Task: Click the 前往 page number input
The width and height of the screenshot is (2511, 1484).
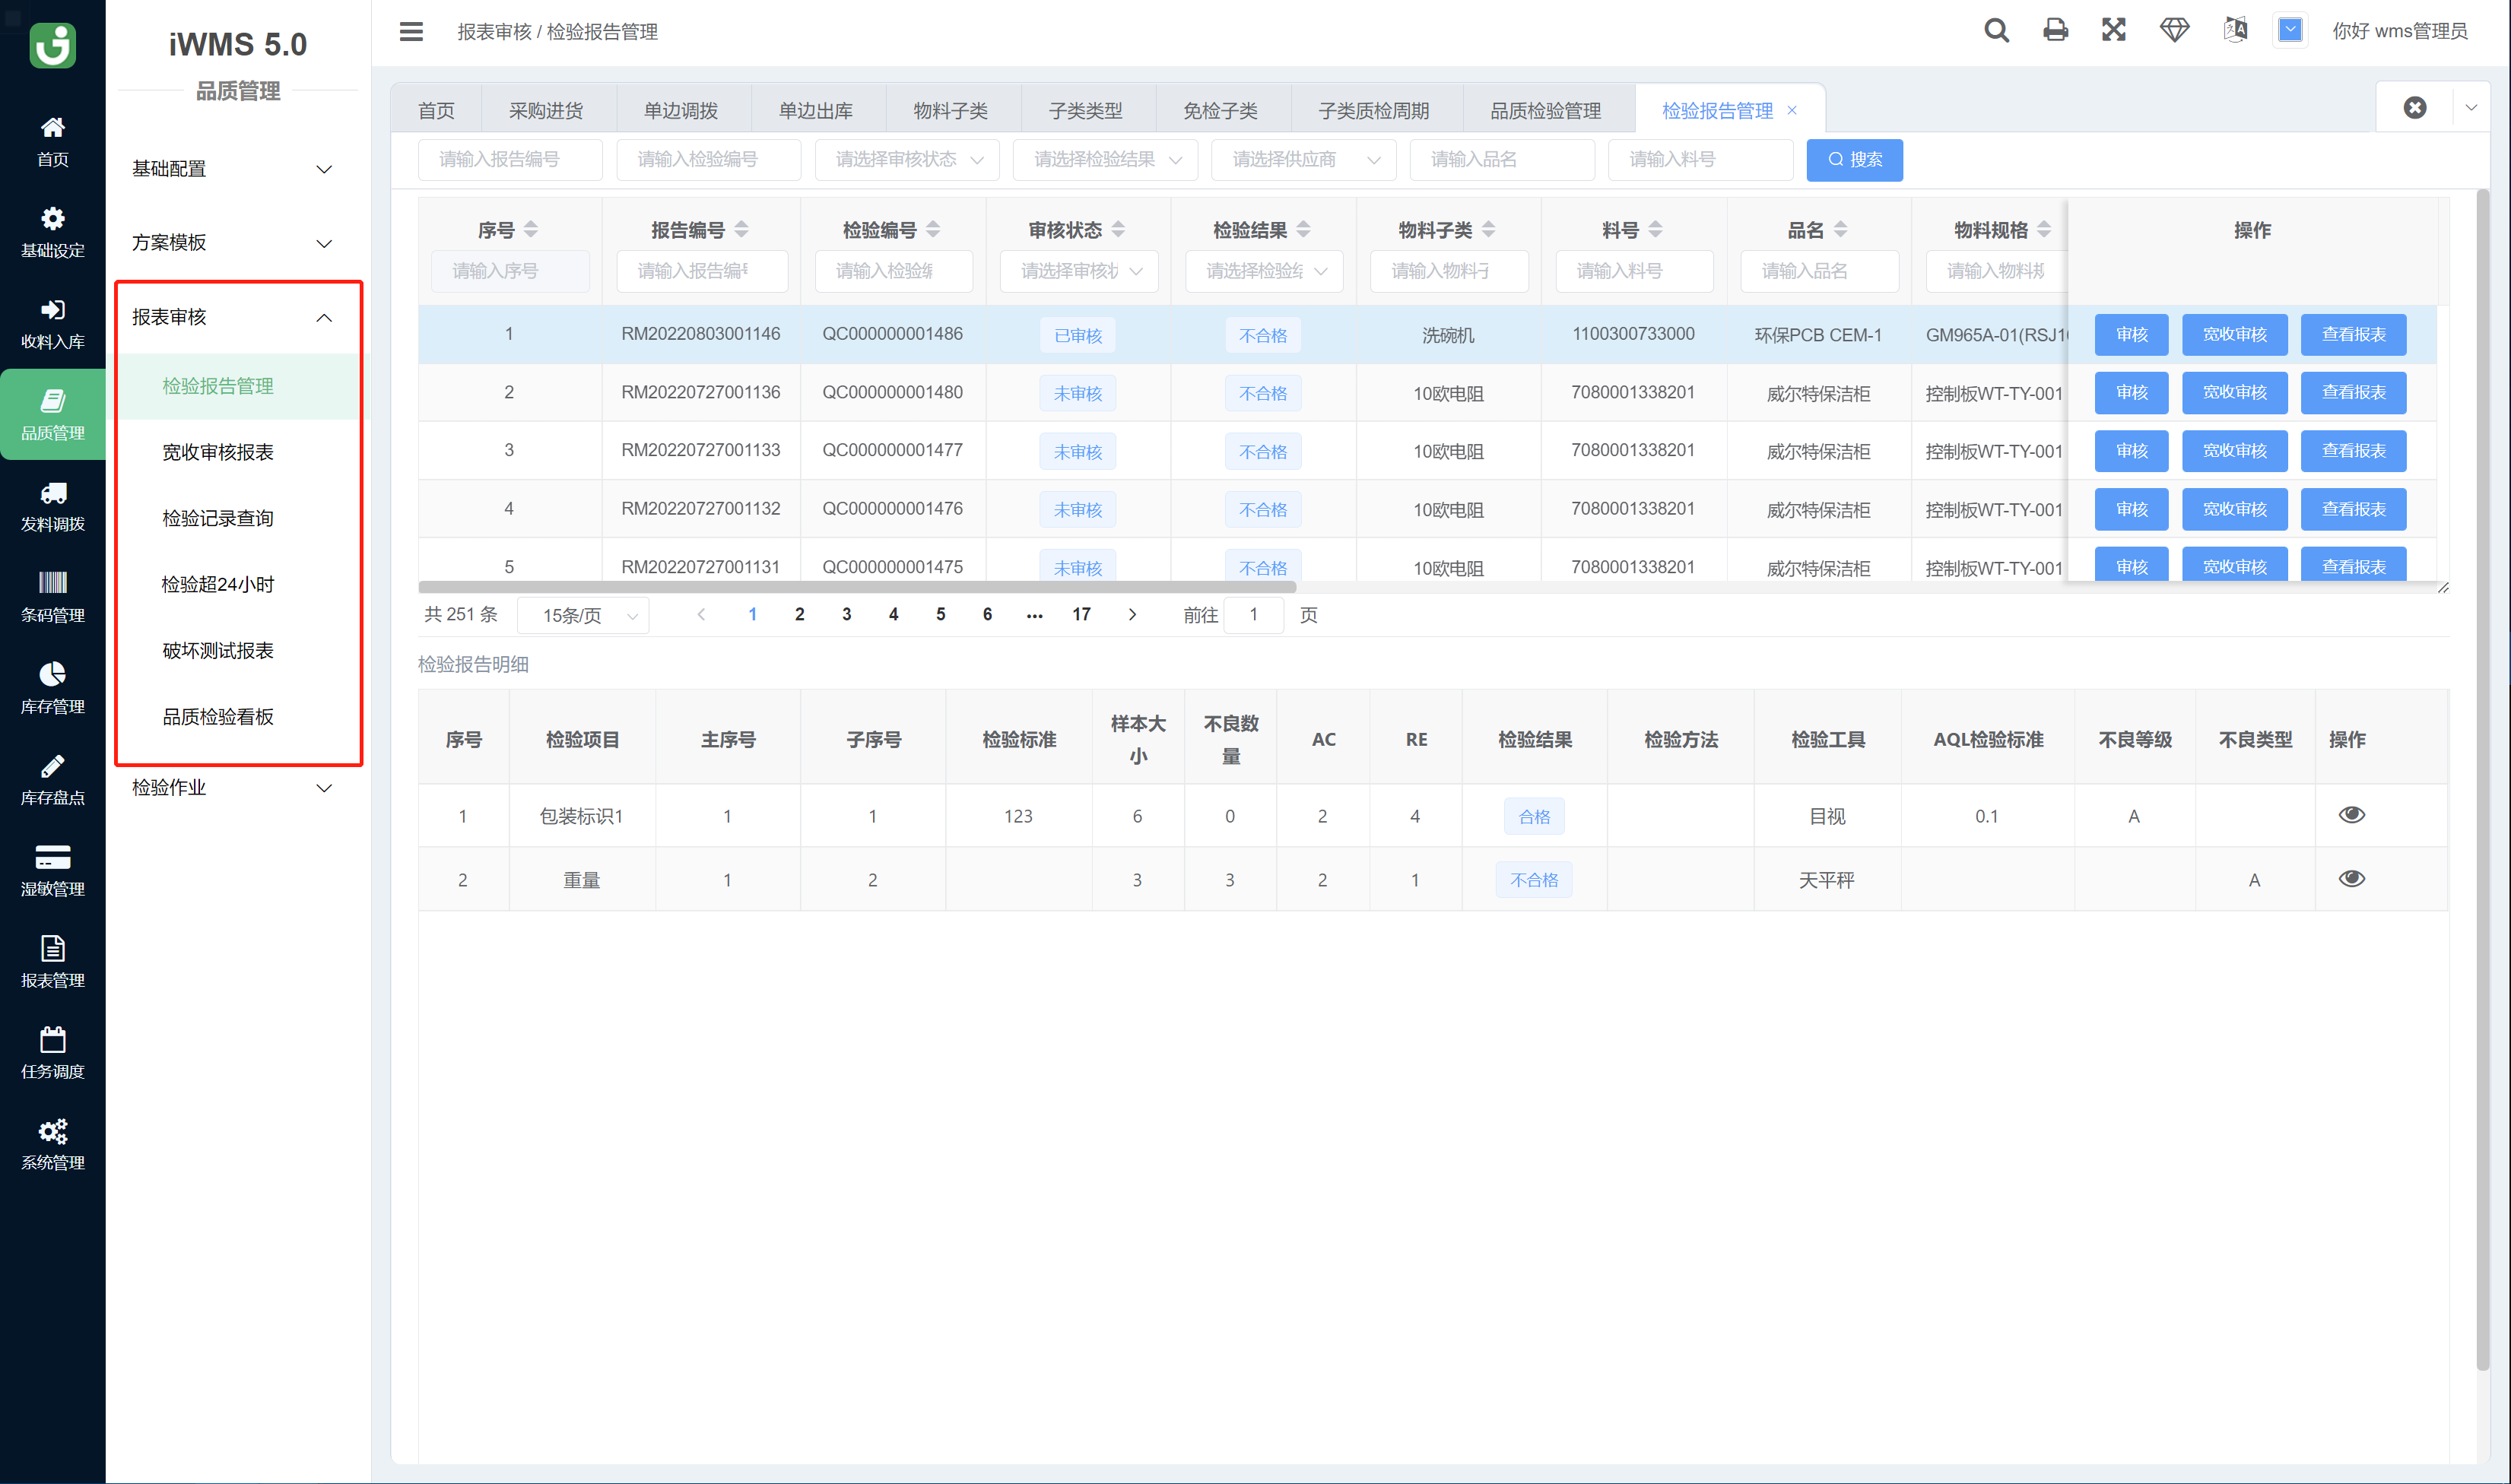Action: click(1253, 615)
